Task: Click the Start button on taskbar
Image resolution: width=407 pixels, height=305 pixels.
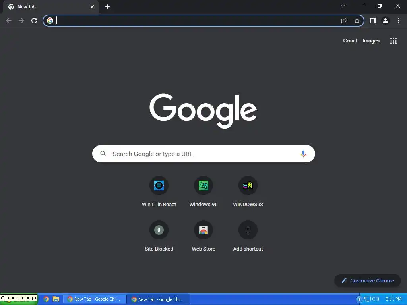Action: [19, 299]
